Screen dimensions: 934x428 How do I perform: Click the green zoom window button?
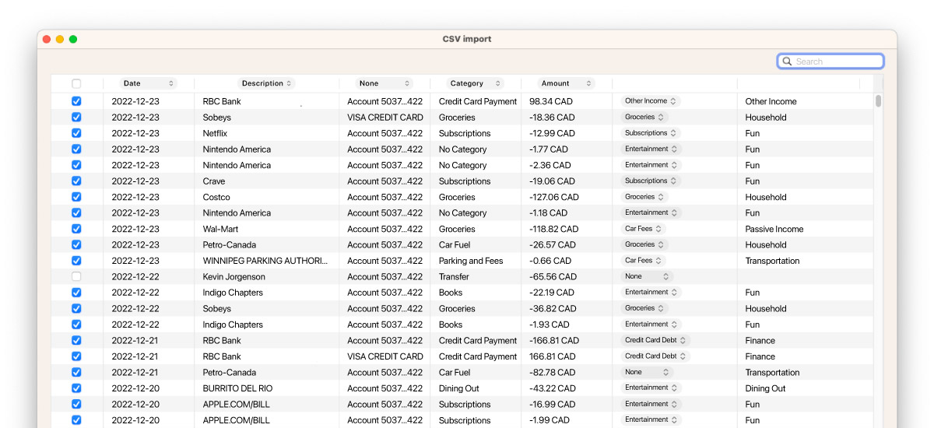click(73, 39)
